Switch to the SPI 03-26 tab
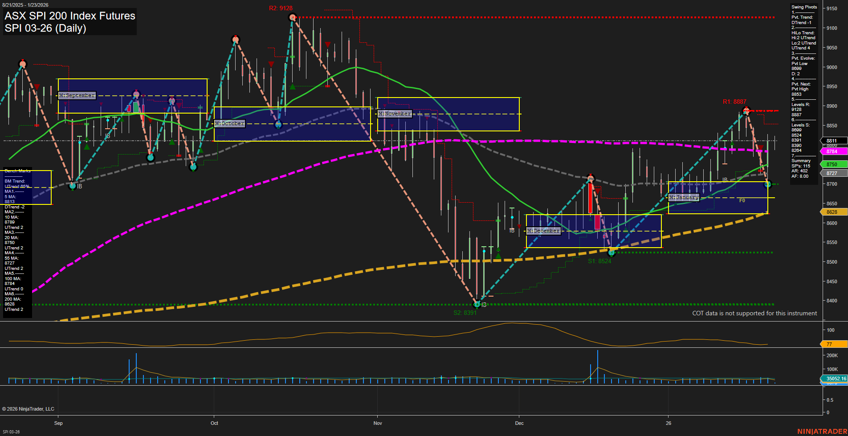The width and height of the screenshot is (848, 436). coord(11,431)
